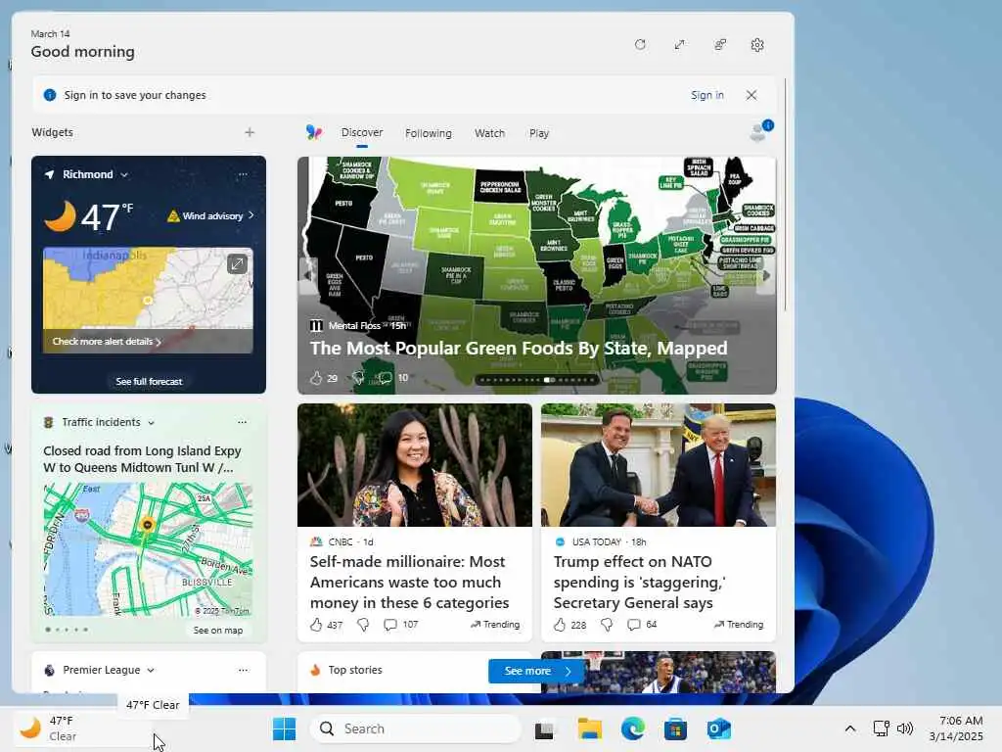This screenshot has width=1002, height=752.
Task: Open weather widget more options
Action: click(x=243, y=174)
